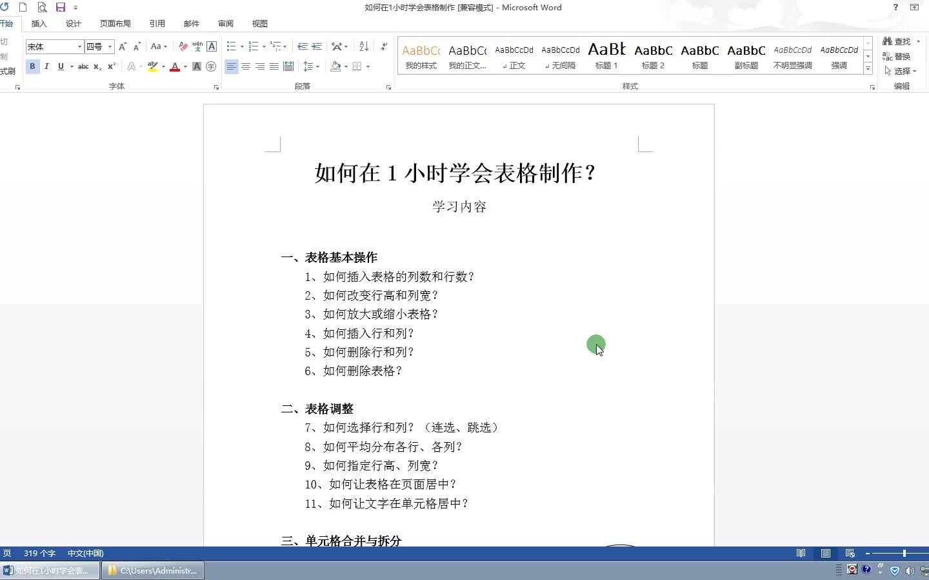The image size is (929, 580).
Task: Click the Increase Indent icon
Action: click(x=316, y=46)
